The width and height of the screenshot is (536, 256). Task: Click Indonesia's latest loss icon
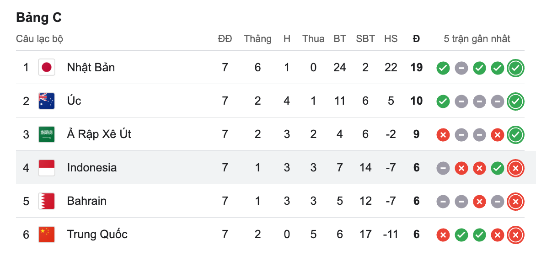[x=515, y=168]
